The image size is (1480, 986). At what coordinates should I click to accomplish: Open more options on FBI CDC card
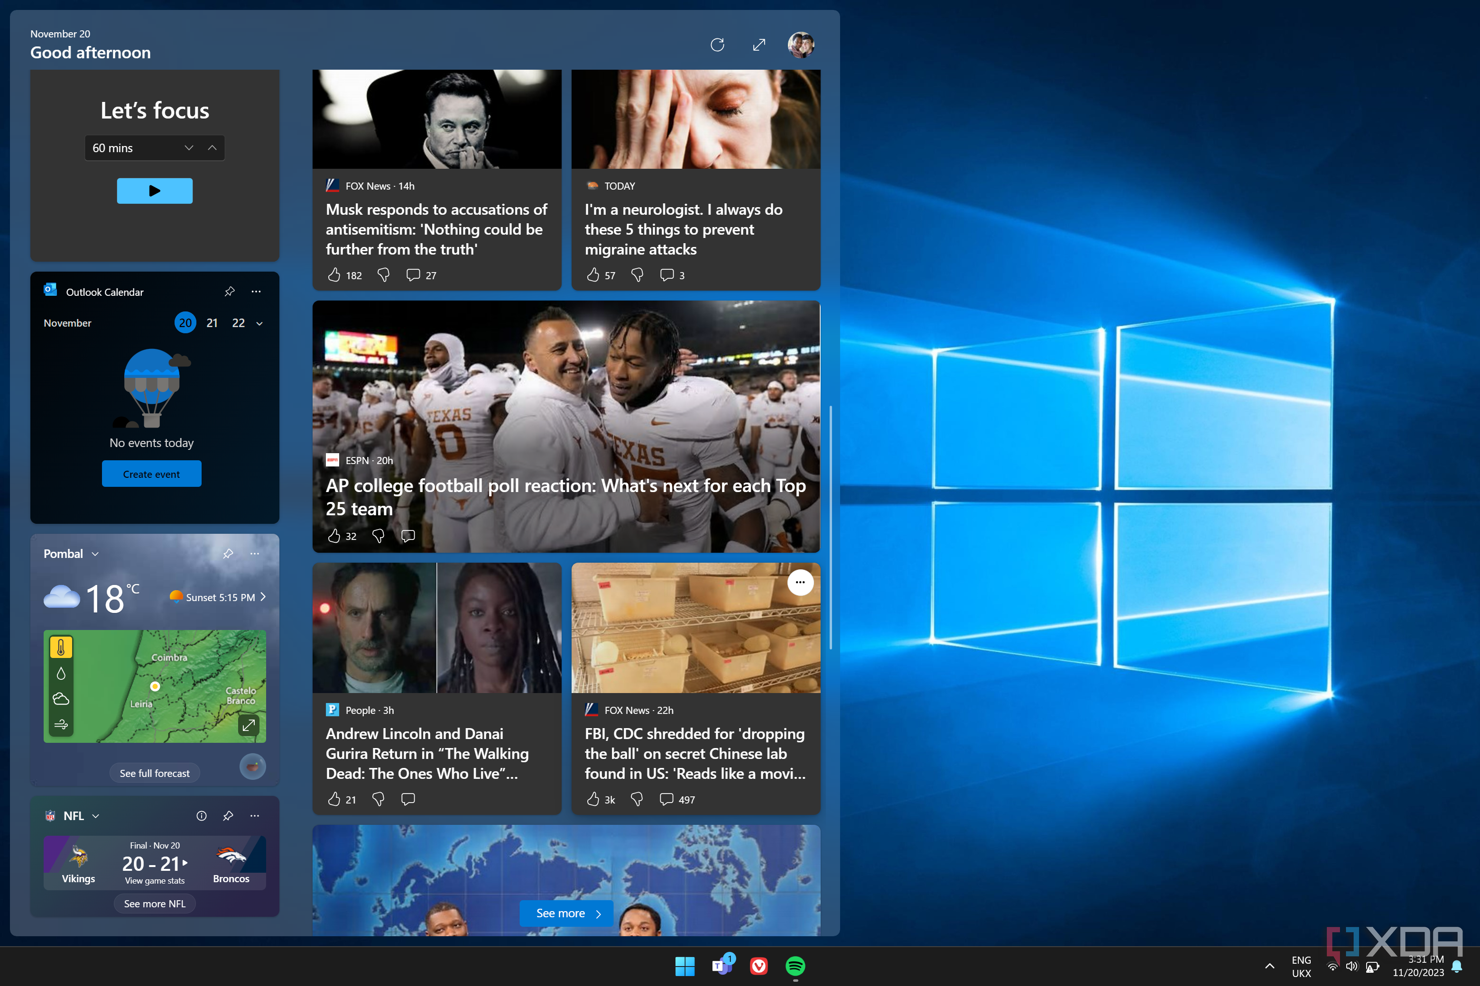(800, 582)
